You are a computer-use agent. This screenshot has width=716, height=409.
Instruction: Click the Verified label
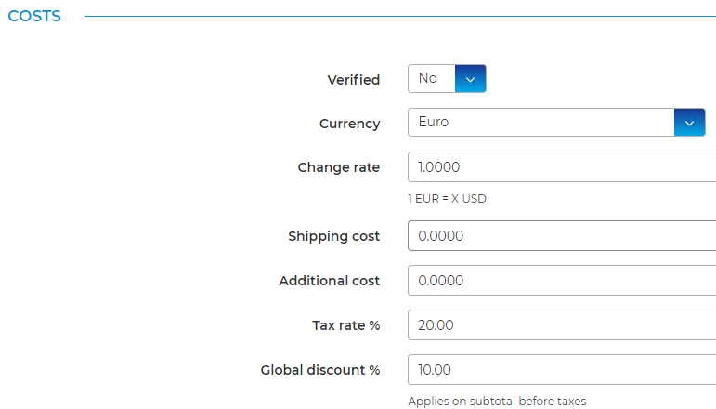353,80
